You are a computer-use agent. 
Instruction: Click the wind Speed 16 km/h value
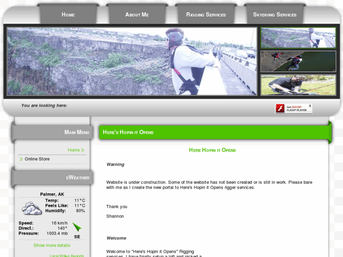(59, 223)
